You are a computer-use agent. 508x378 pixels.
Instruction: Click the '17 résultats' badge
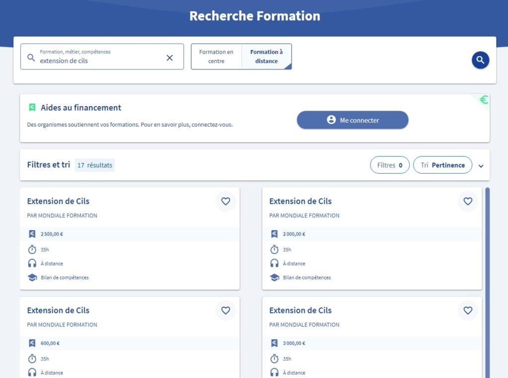tap(95, 165)
